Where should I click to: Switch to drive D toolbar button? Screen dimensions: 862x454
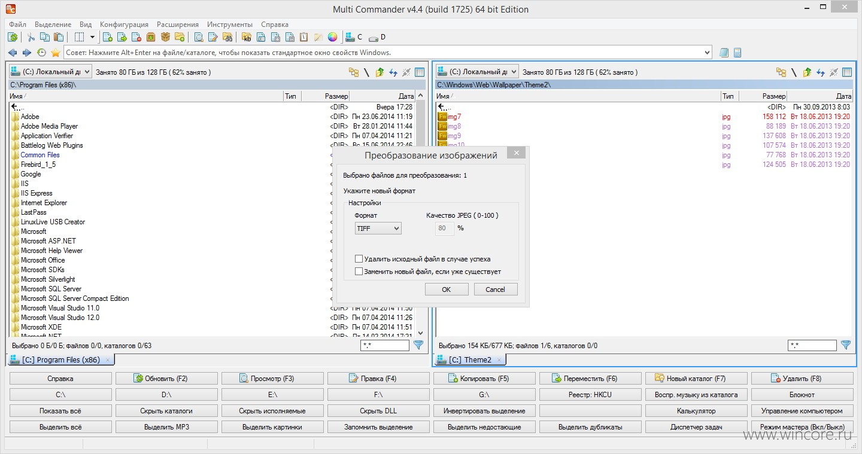tap(377, 37)
